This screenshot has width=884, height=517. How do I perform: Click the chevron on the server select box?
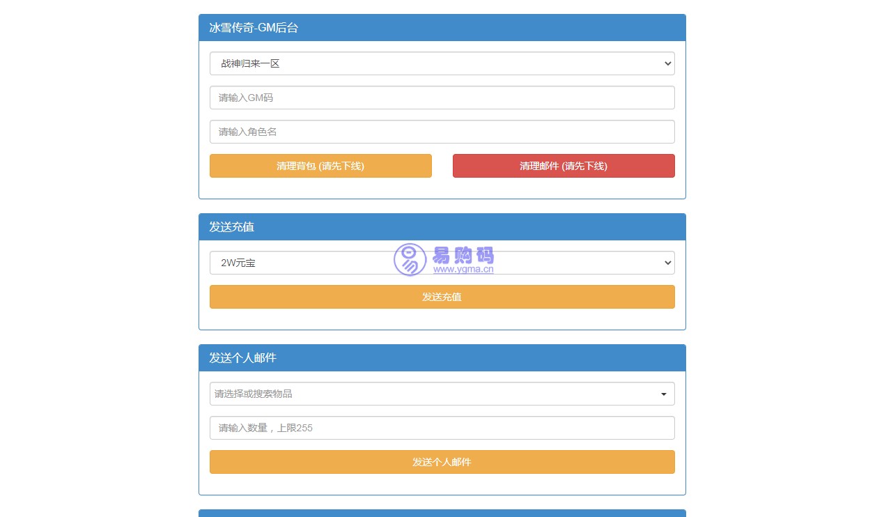668,63
